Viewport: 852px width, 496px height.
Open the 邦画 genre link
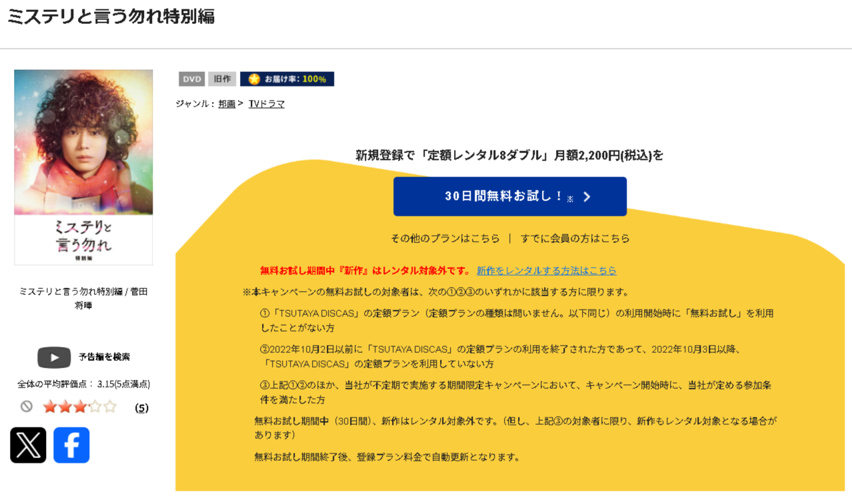(x=227, y=104)
